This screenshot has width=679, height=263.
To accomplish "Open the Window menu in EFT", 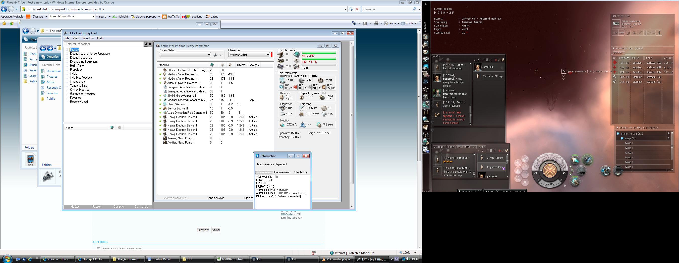I will point(88,38).
